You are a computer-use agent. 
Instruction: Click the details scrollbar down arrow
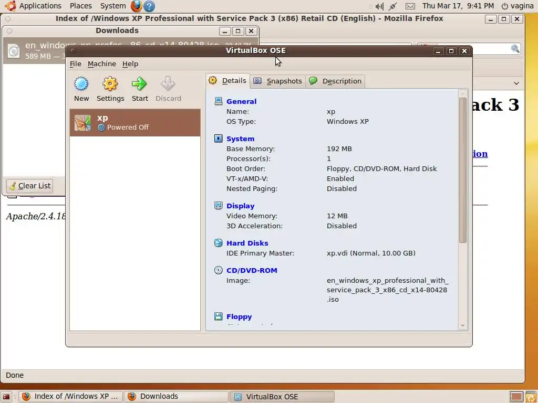[462, 325]
